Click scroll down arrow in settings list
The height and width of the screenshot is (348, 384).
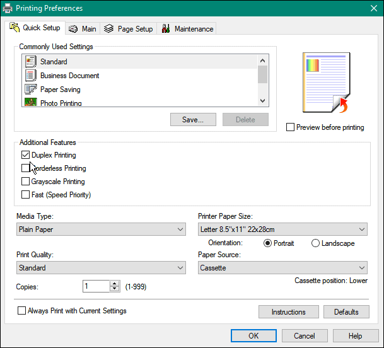pos(263,101)
